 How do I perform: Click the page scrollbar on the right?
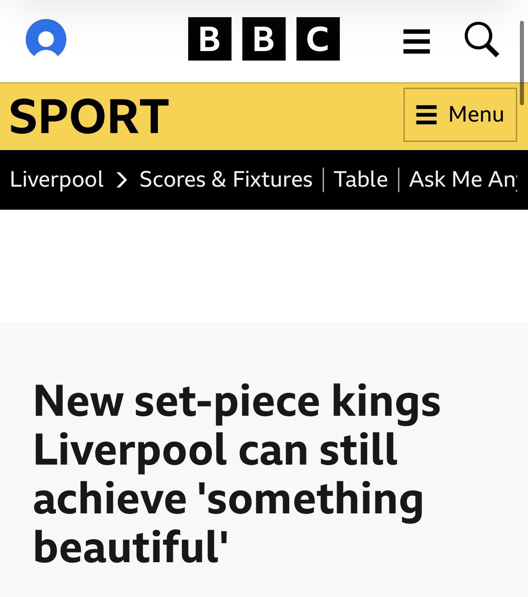522,63
